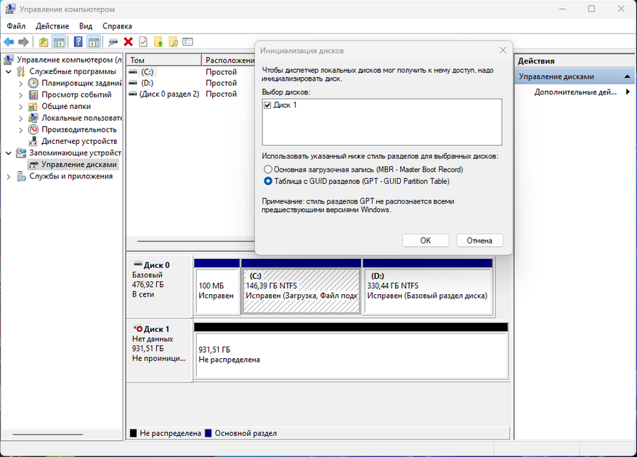Maximize the Управление компьютером window
This screenshot has height=457, width=637.
591,9
